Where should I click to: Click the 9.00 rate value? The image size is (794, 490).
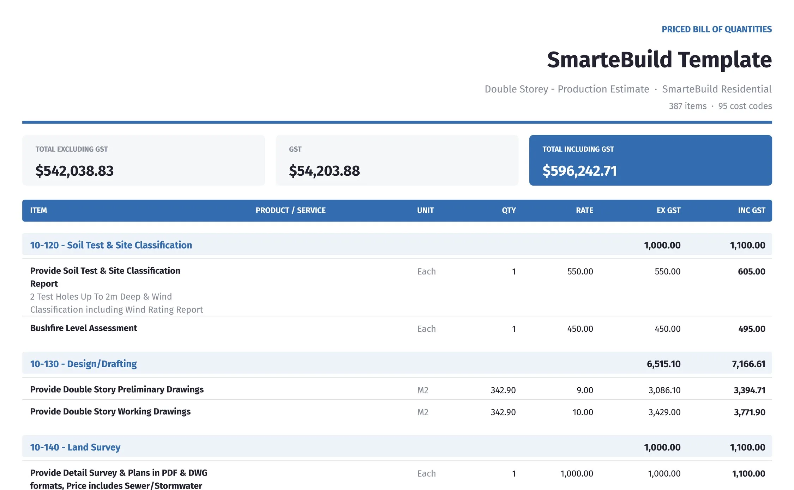(x=585, y=390)
